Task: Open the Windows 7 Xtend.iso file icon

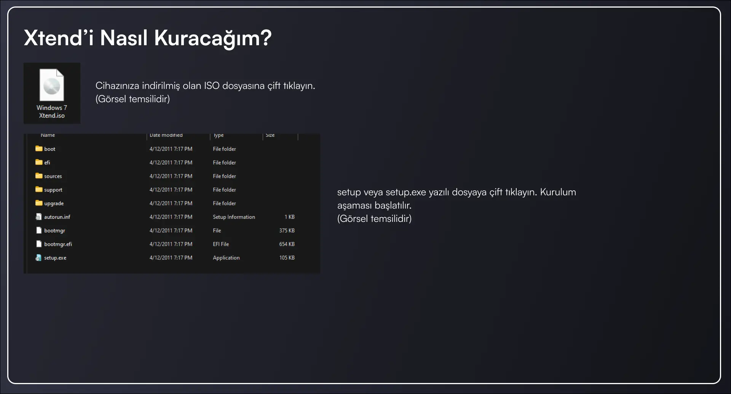Action: pyautogui.click(x=52, y=85)
